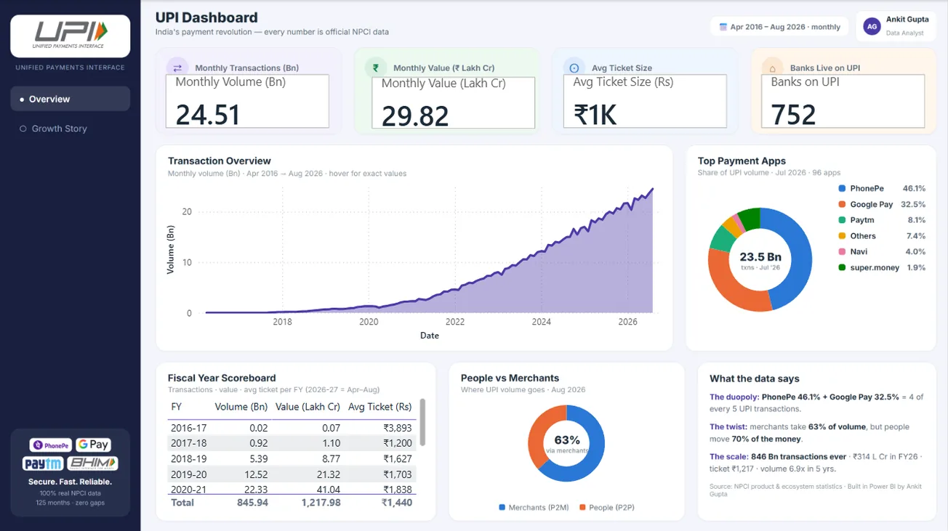948x531 pixels.
Task: Click the G Pay logo badge in the sidebar
Action: 93,445
